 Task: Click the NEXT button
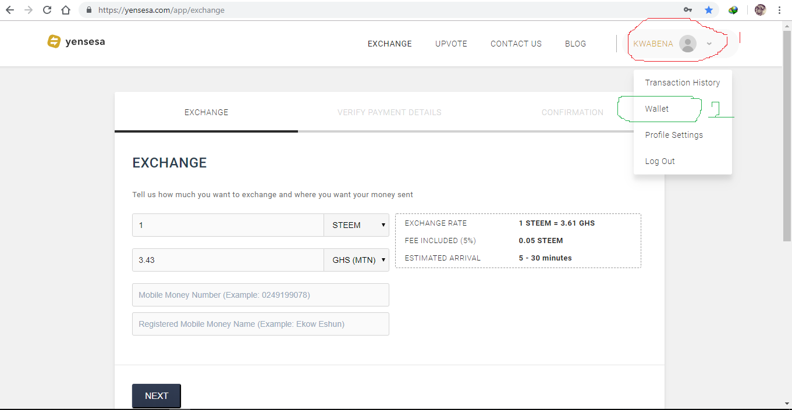pyautogui.click(x=157, y=395)
